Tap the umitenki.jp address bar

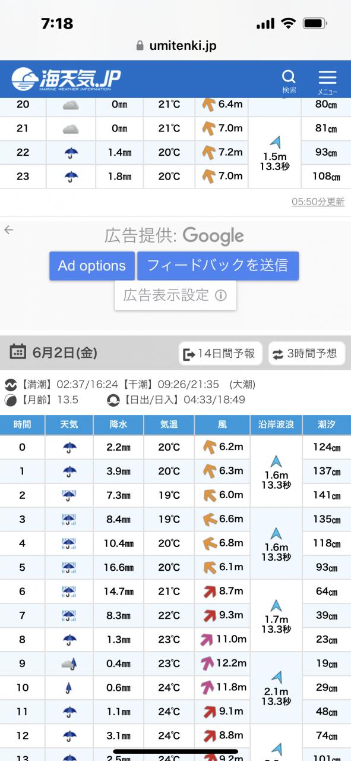[x=176, y=46]
